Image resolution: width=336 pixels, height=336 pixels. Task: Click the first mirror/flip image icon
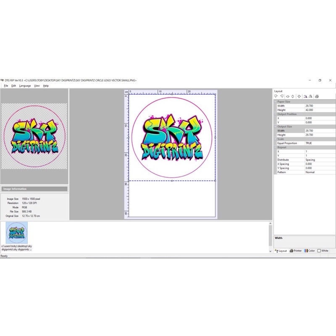coord(305,96)
